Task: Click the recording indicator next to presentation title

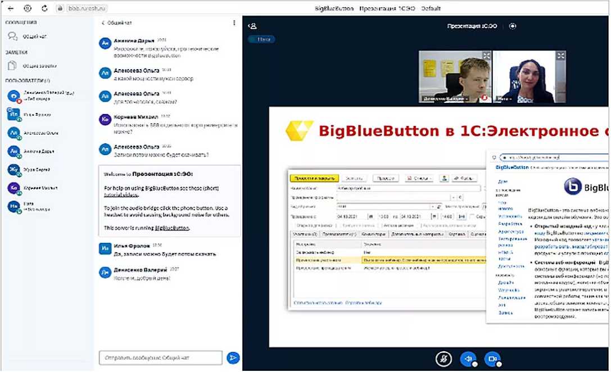Action: click(512, 26)
